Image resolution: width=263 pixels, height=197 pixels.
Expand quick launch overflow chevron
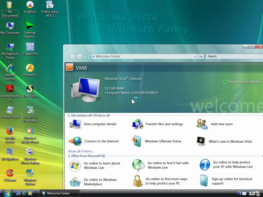pyautogui.click(x=36, y=192)
